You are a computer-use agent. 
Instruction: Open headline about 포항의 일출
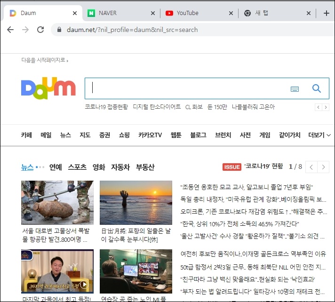[x=136, y=235]
